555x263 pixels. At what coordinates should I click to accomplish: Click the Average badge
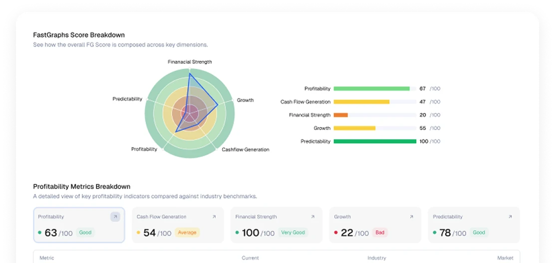tap(187, 233)
